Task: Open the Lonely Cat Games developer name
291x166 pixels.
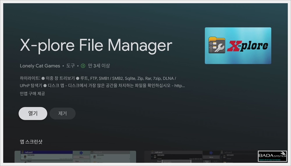Action: click(x=40, y=66)
